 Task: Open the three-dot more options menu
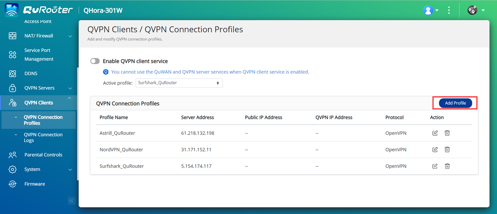point(449,10)
